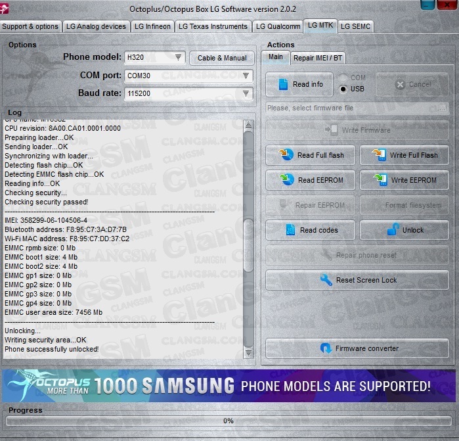
Task: Click the Read info button label
Action: 308,84
